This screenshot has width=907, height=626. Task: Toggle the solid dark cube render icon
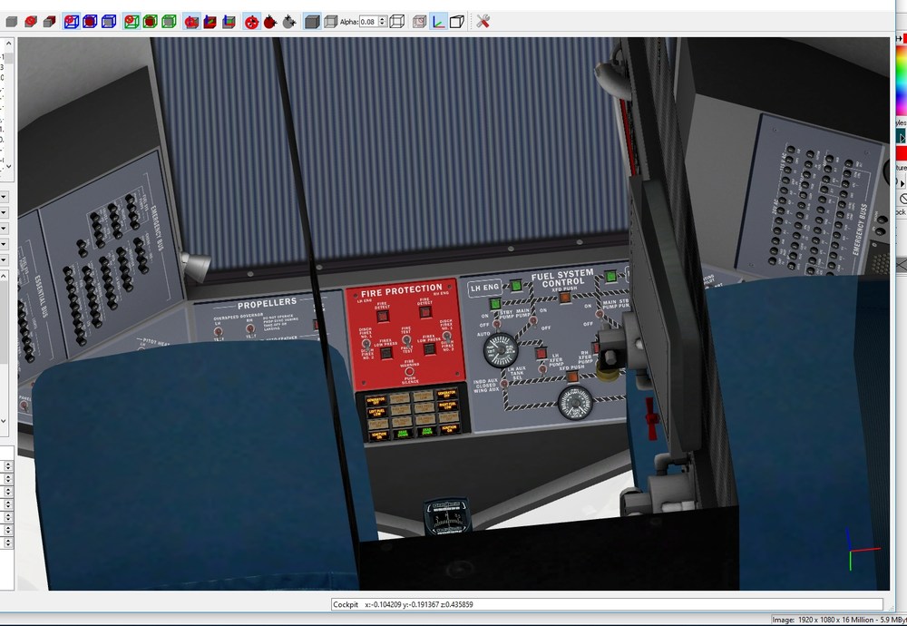point(312,22)
